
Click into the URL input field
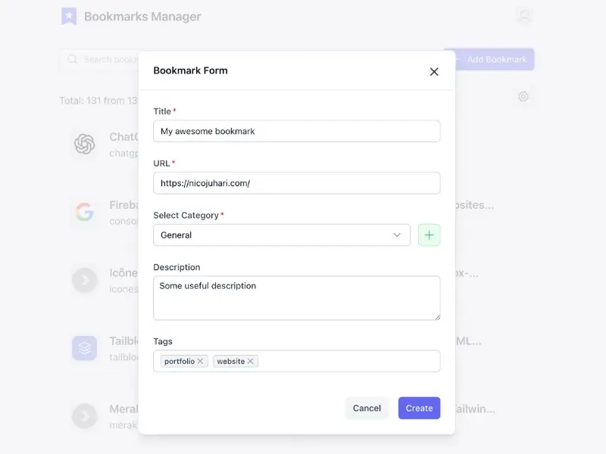pos(296,183)
